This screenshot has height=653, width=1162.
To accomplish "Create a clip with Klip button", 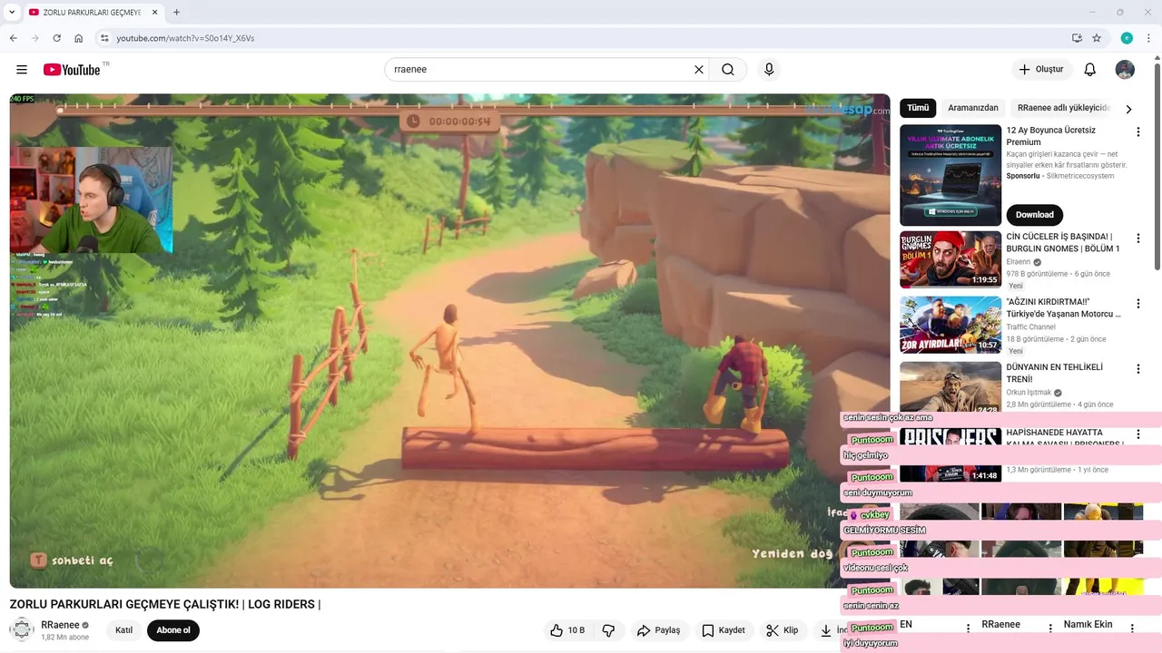I will pyautogui.click(x=783, y=630).
